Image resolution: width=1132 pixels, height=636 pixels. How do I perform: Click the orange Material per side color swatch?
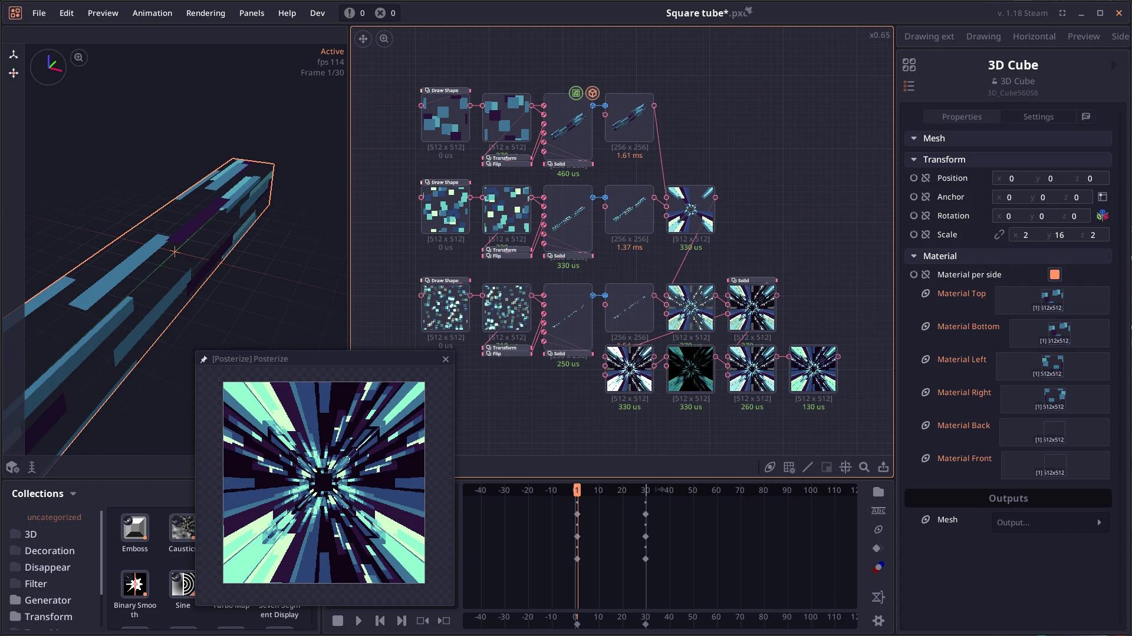point(1054,274)
